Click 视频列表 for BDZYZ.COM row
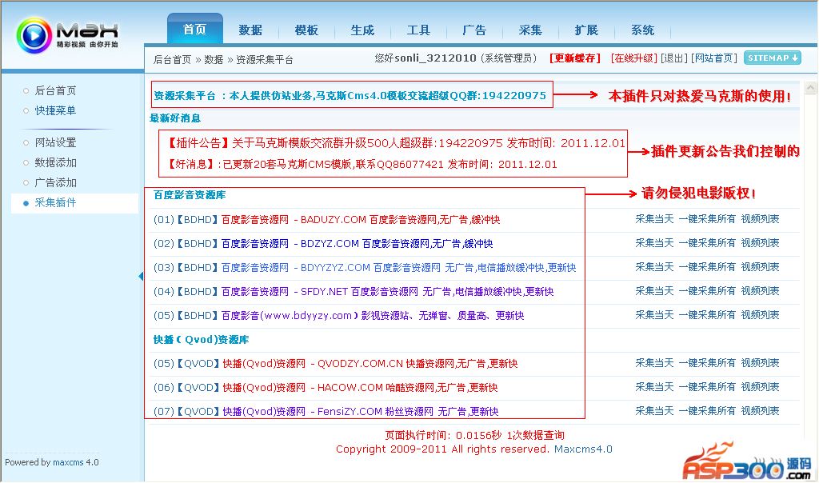The width and height of the screenshot is (819, 483). (x=760, y=243)
